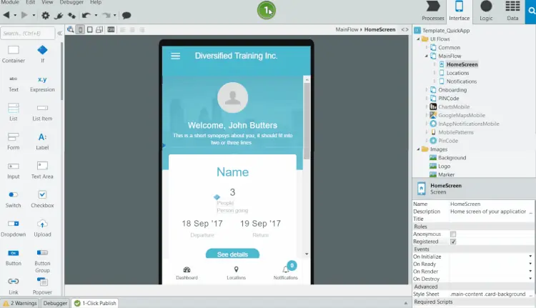Open the Debugger menu
Viewport: 536px width, 308px height.
point(71,2)
